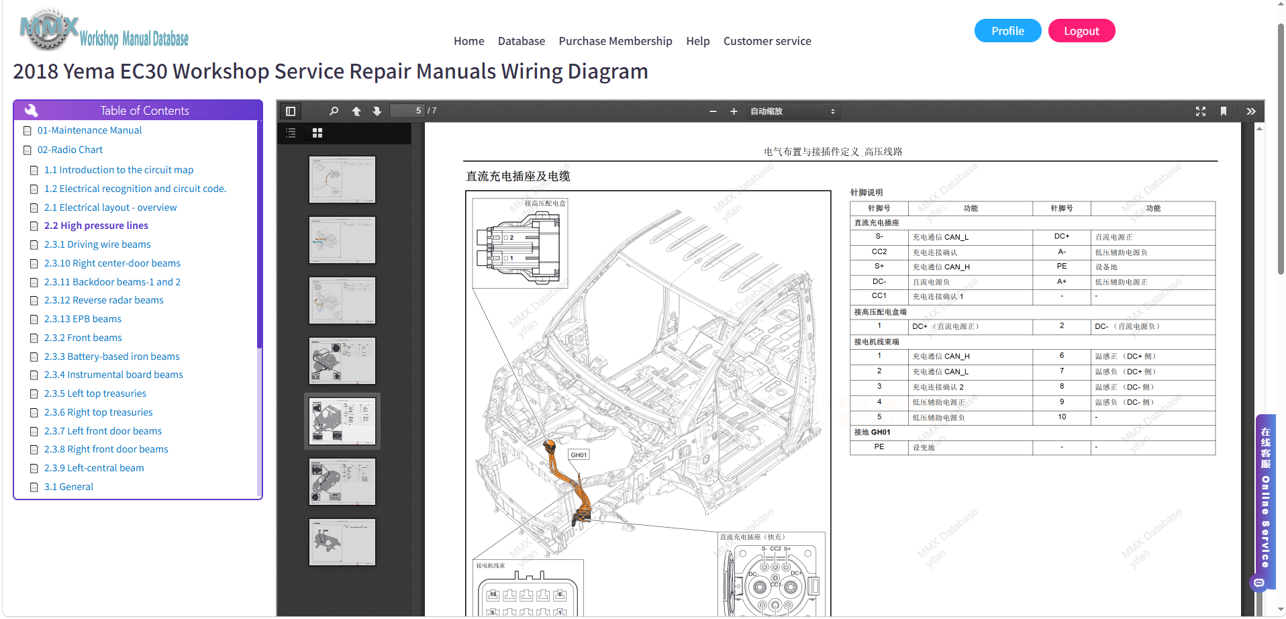Screen dimensions: 1286x619
Task: Open 3.1 General in contents
Action: [68, 487]
